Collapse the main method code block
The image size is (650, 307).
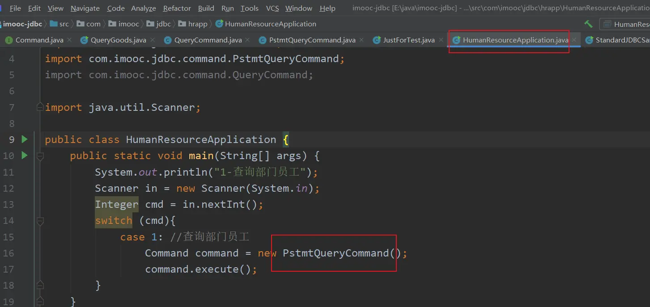coord(40,156)
